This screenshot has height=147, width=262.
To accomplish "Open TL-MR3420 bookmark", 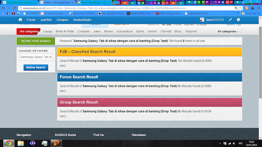I will coord(30,13).
